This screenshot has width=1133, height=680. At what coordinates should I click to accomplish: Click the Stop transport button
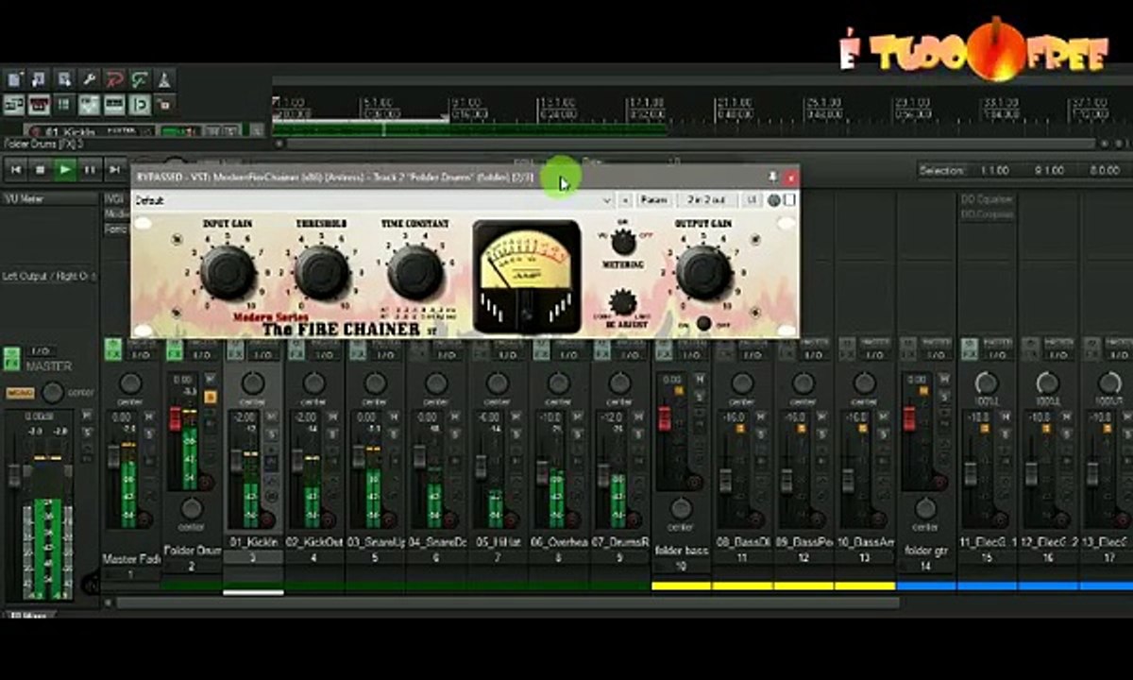pos(40,170)
